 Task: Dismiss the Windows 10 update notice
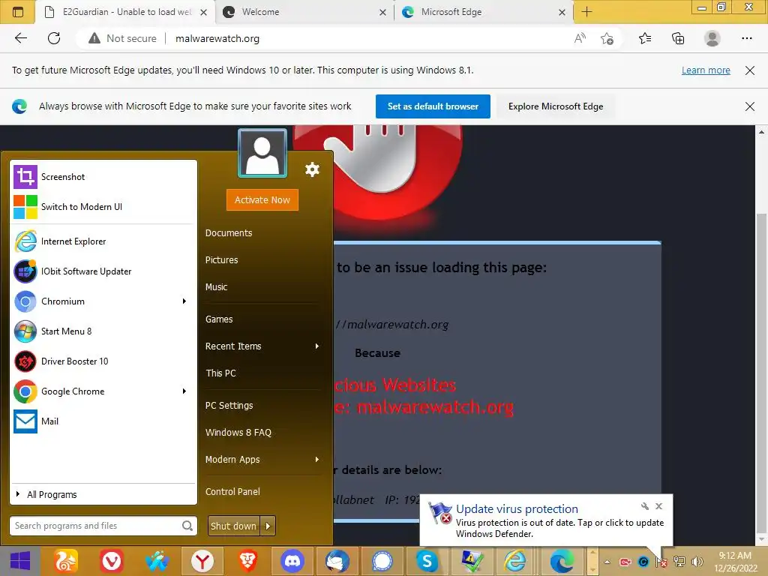(x=749, y=70)
